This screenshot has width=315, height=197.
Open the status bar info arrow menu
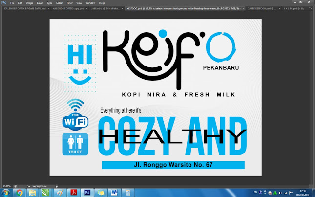tap(57, 186)
